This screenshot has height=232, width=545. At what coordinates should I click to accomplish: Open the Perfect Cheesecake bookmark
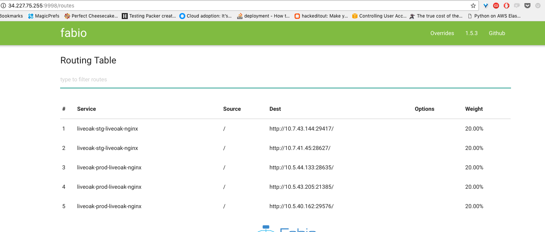point(91,16)
